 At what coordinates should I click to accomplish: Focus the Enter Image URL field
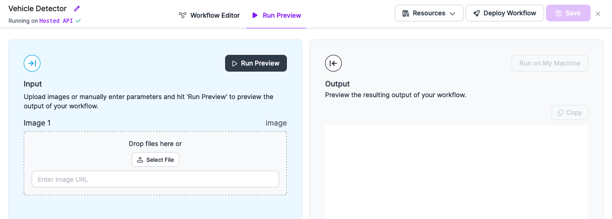pos(155,179)
